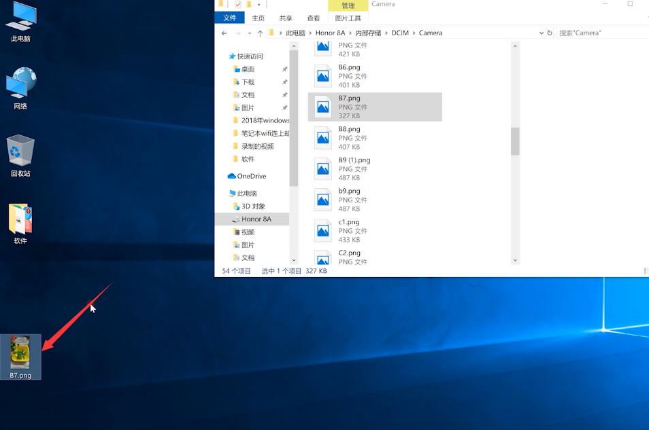Select the C2.png file icon
The image size is (649, 430).
323,257
